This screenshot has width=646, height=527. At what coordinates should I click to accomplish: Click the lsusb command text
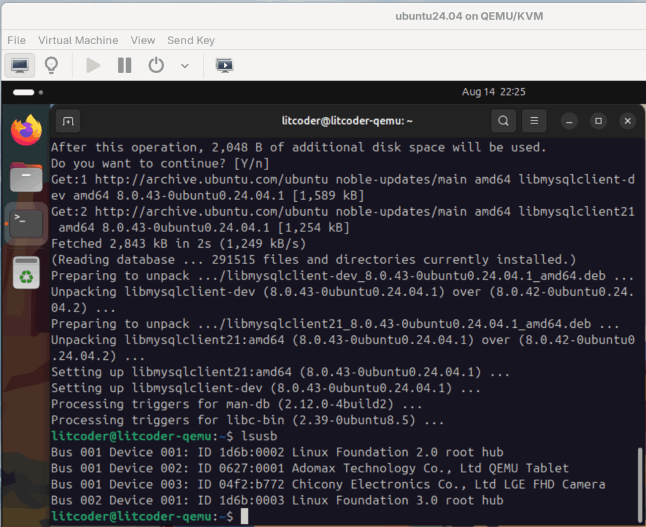coord(259,436)
